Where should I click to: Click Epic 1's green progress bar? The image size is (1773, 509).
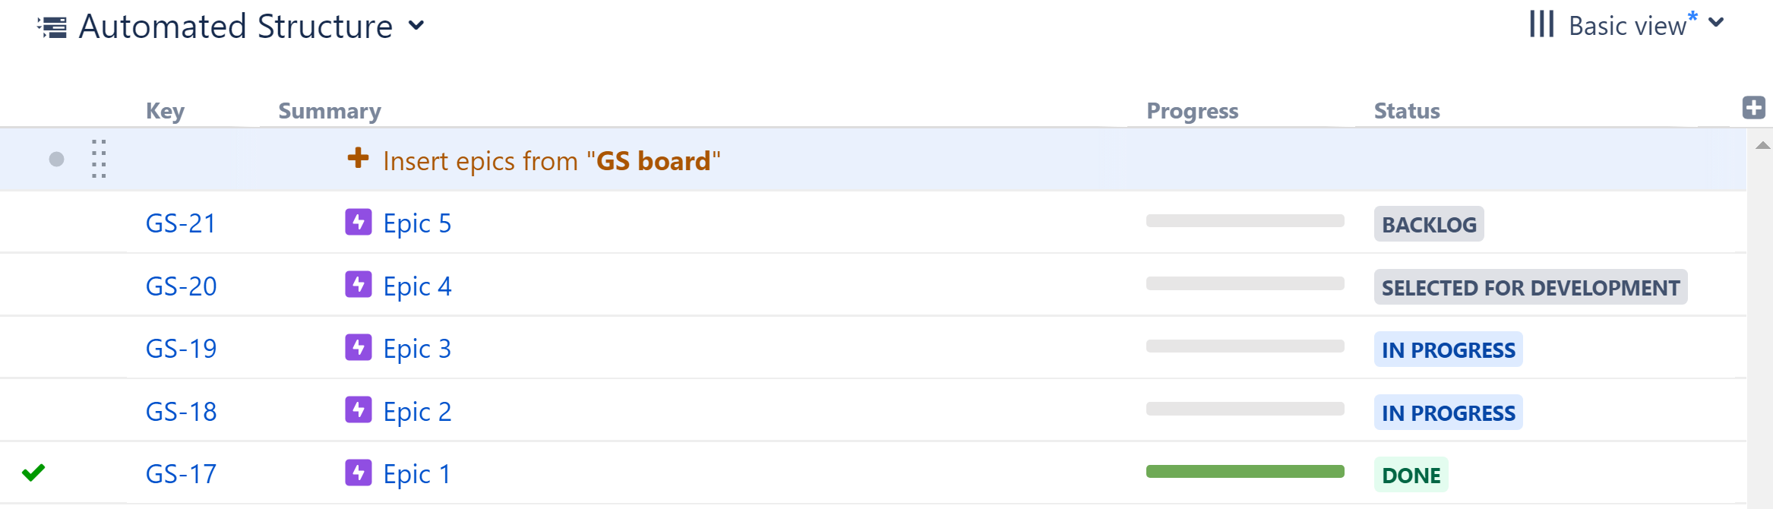[x=1246, y=471]
